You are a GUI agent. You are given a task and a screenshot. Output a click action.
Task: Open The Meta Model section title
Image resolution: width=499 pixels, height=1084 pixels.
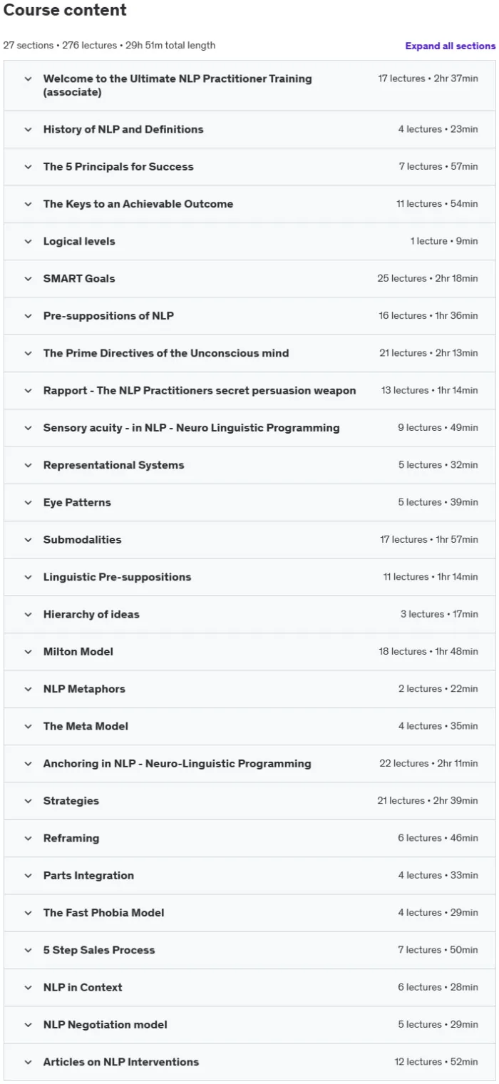coord(86,726)
